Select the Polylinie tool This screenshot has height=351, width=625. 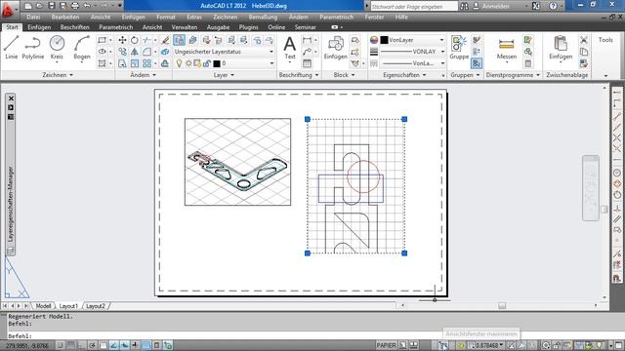(32, 47)
